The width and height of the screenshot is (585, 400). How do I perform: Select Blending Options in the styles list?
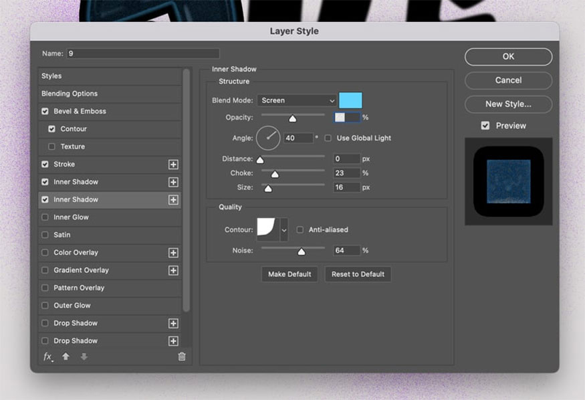70,94
